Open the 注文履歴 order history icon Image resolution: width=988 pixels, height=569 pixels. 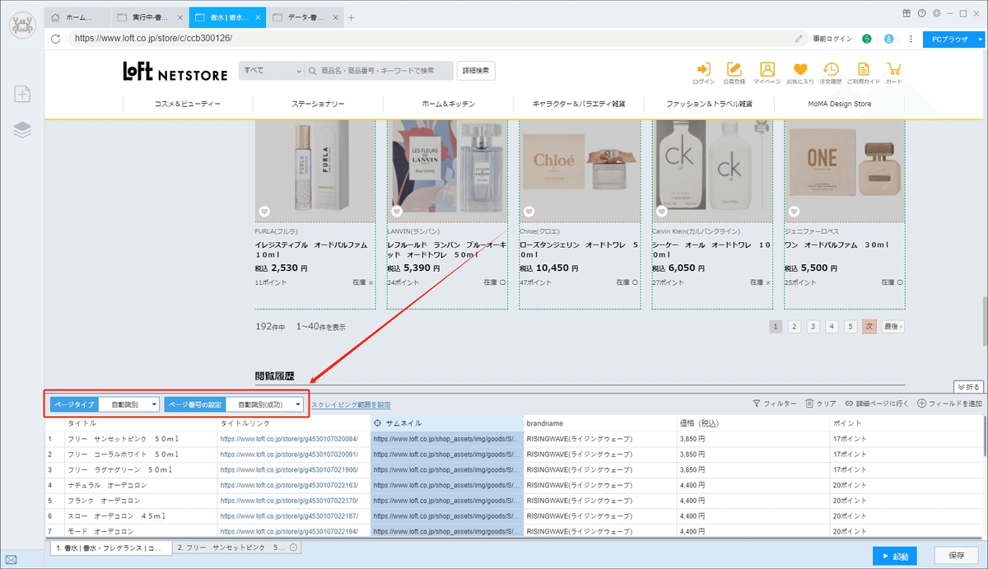(x=832, y=72)
